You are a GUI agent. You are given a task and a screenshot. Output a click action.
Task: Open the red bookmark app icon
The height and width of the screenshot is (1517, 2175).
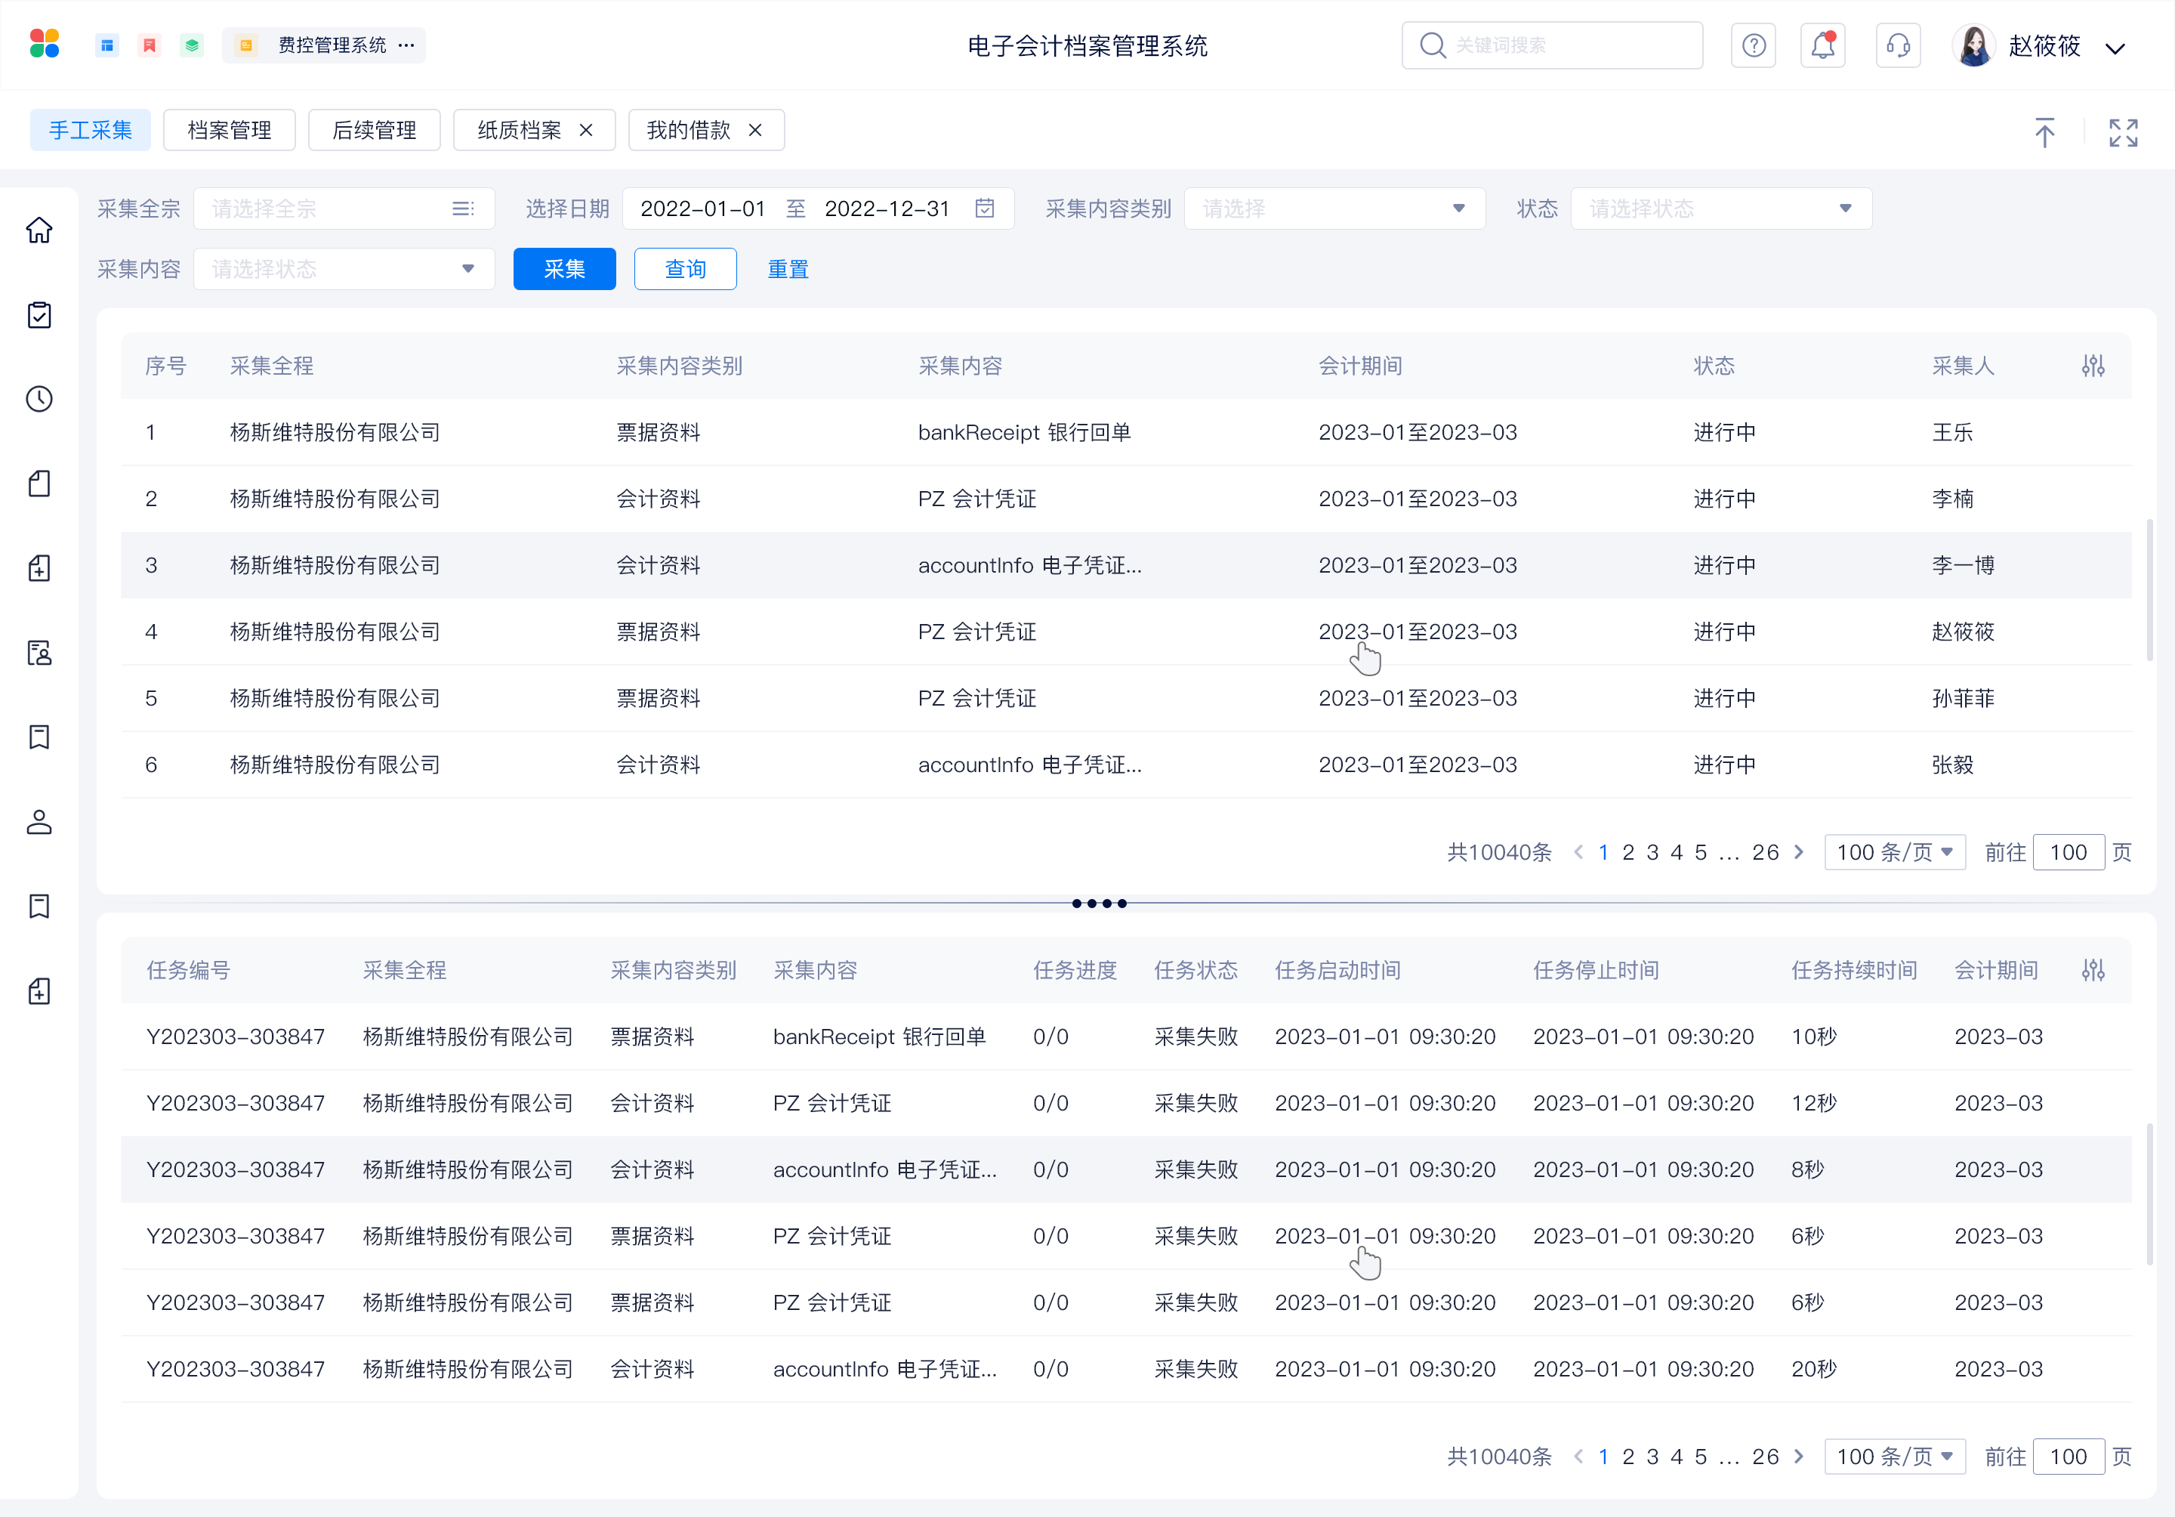pos(149,45)
